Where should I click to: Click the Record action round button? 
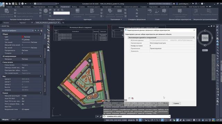pos(45,11)
